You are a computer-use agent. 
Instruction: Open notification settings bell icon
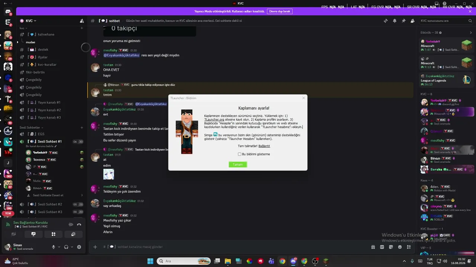[x=395, y=21]
